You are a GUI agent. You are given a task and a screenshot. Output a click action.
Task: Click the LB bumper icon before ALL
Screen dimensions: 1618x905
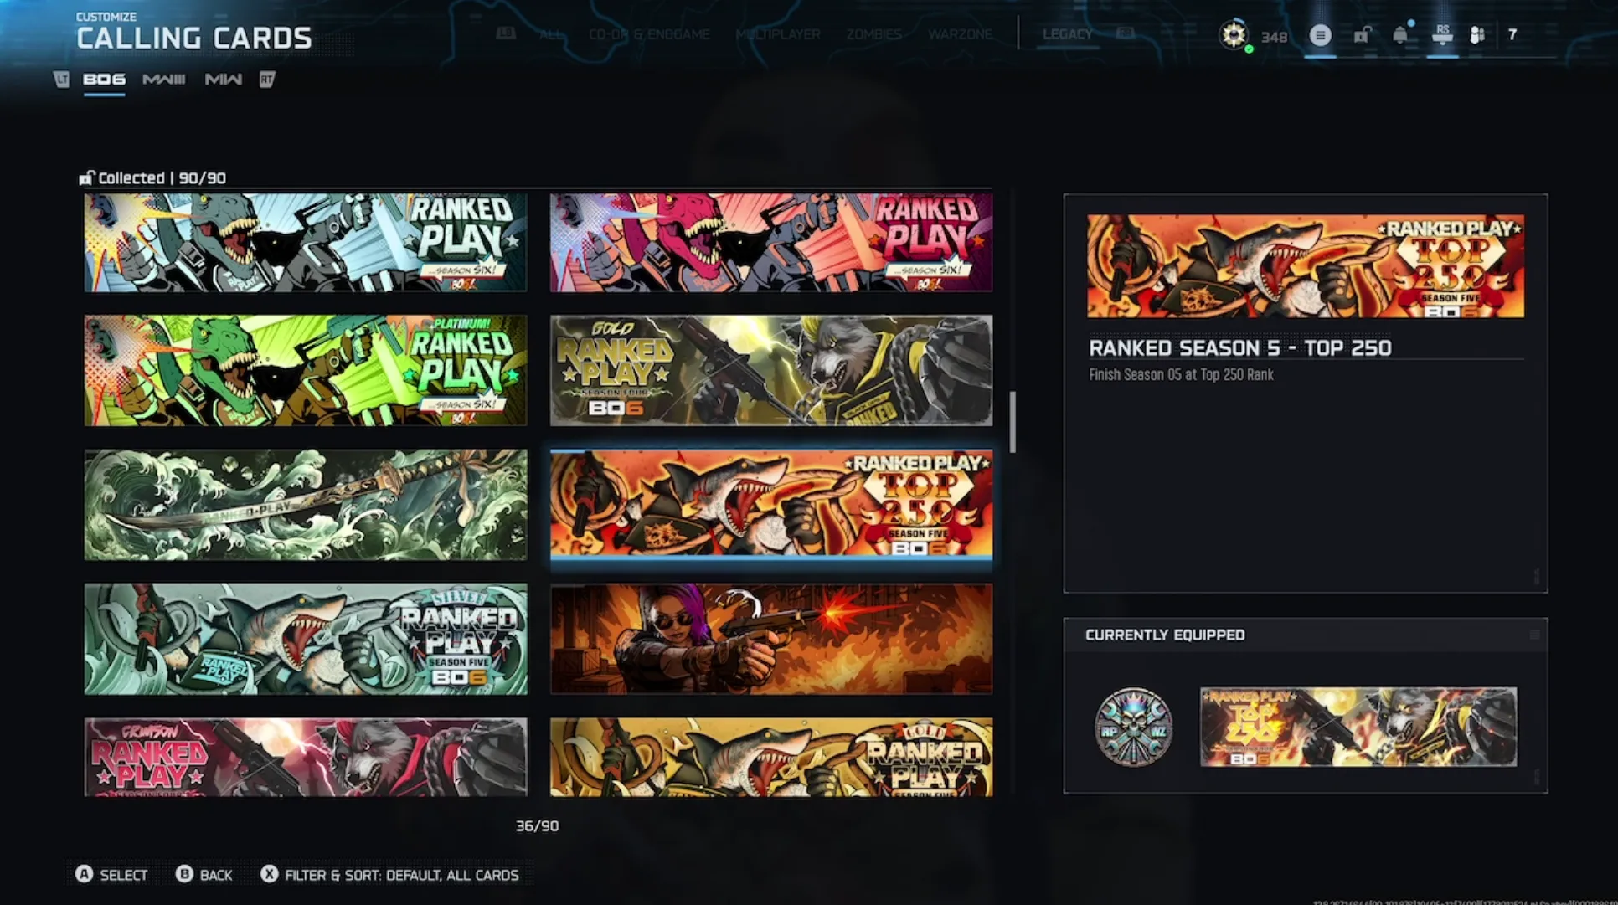[506, 33]
